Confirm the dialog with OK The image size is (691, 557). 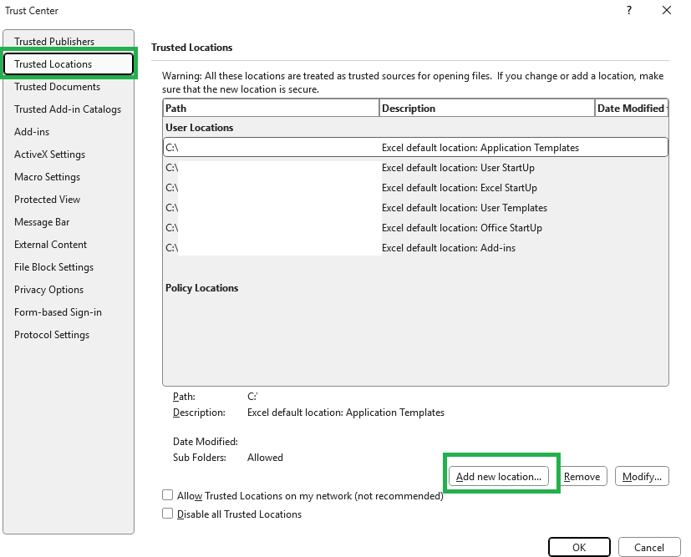point(579,547)
